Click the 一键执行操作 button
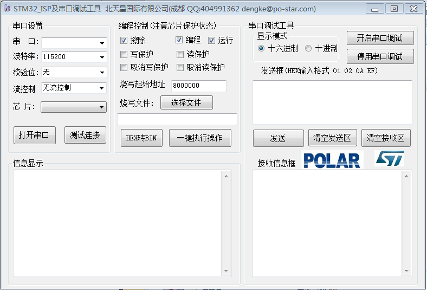The height and width of the screenshot is (290, 427). click(200, 138)
